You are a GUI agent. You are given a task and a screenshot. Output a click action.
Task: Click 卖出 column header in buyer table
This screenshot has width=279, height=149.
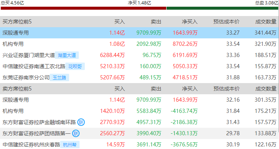(156, 22)
